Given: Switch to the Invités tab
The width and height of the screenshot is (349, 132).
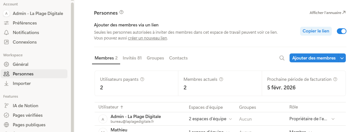Looking at the screenshot, I should click(x=132, y=58).
